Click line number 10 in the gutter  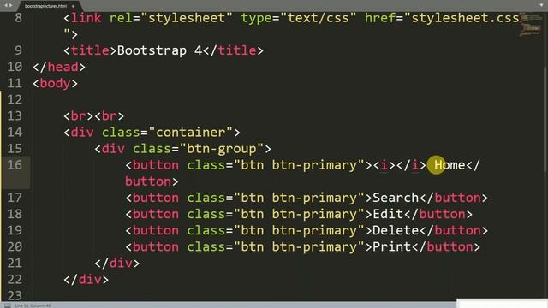click(x=15, y=67)
